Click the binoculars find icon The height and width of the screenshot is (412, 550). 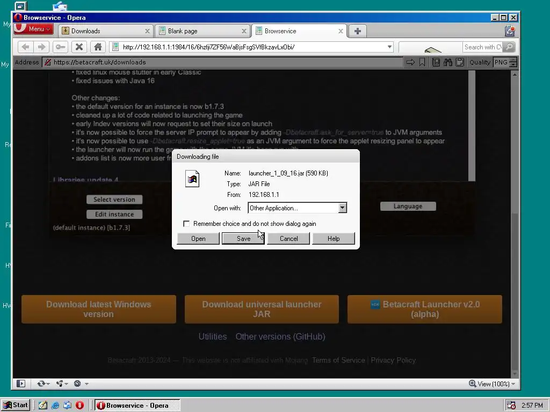point(448,62)
